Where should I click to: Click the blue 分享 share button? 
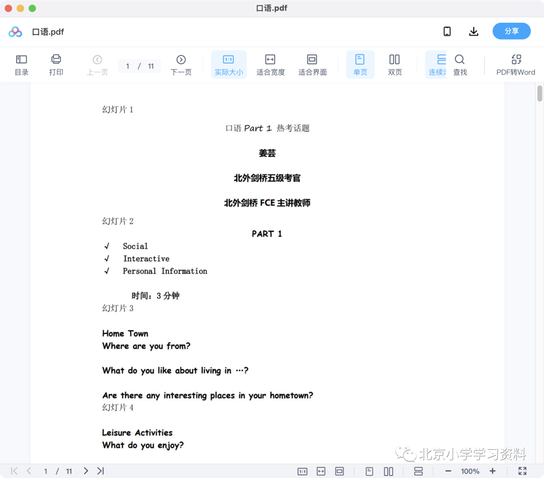(x=511, y=31)
